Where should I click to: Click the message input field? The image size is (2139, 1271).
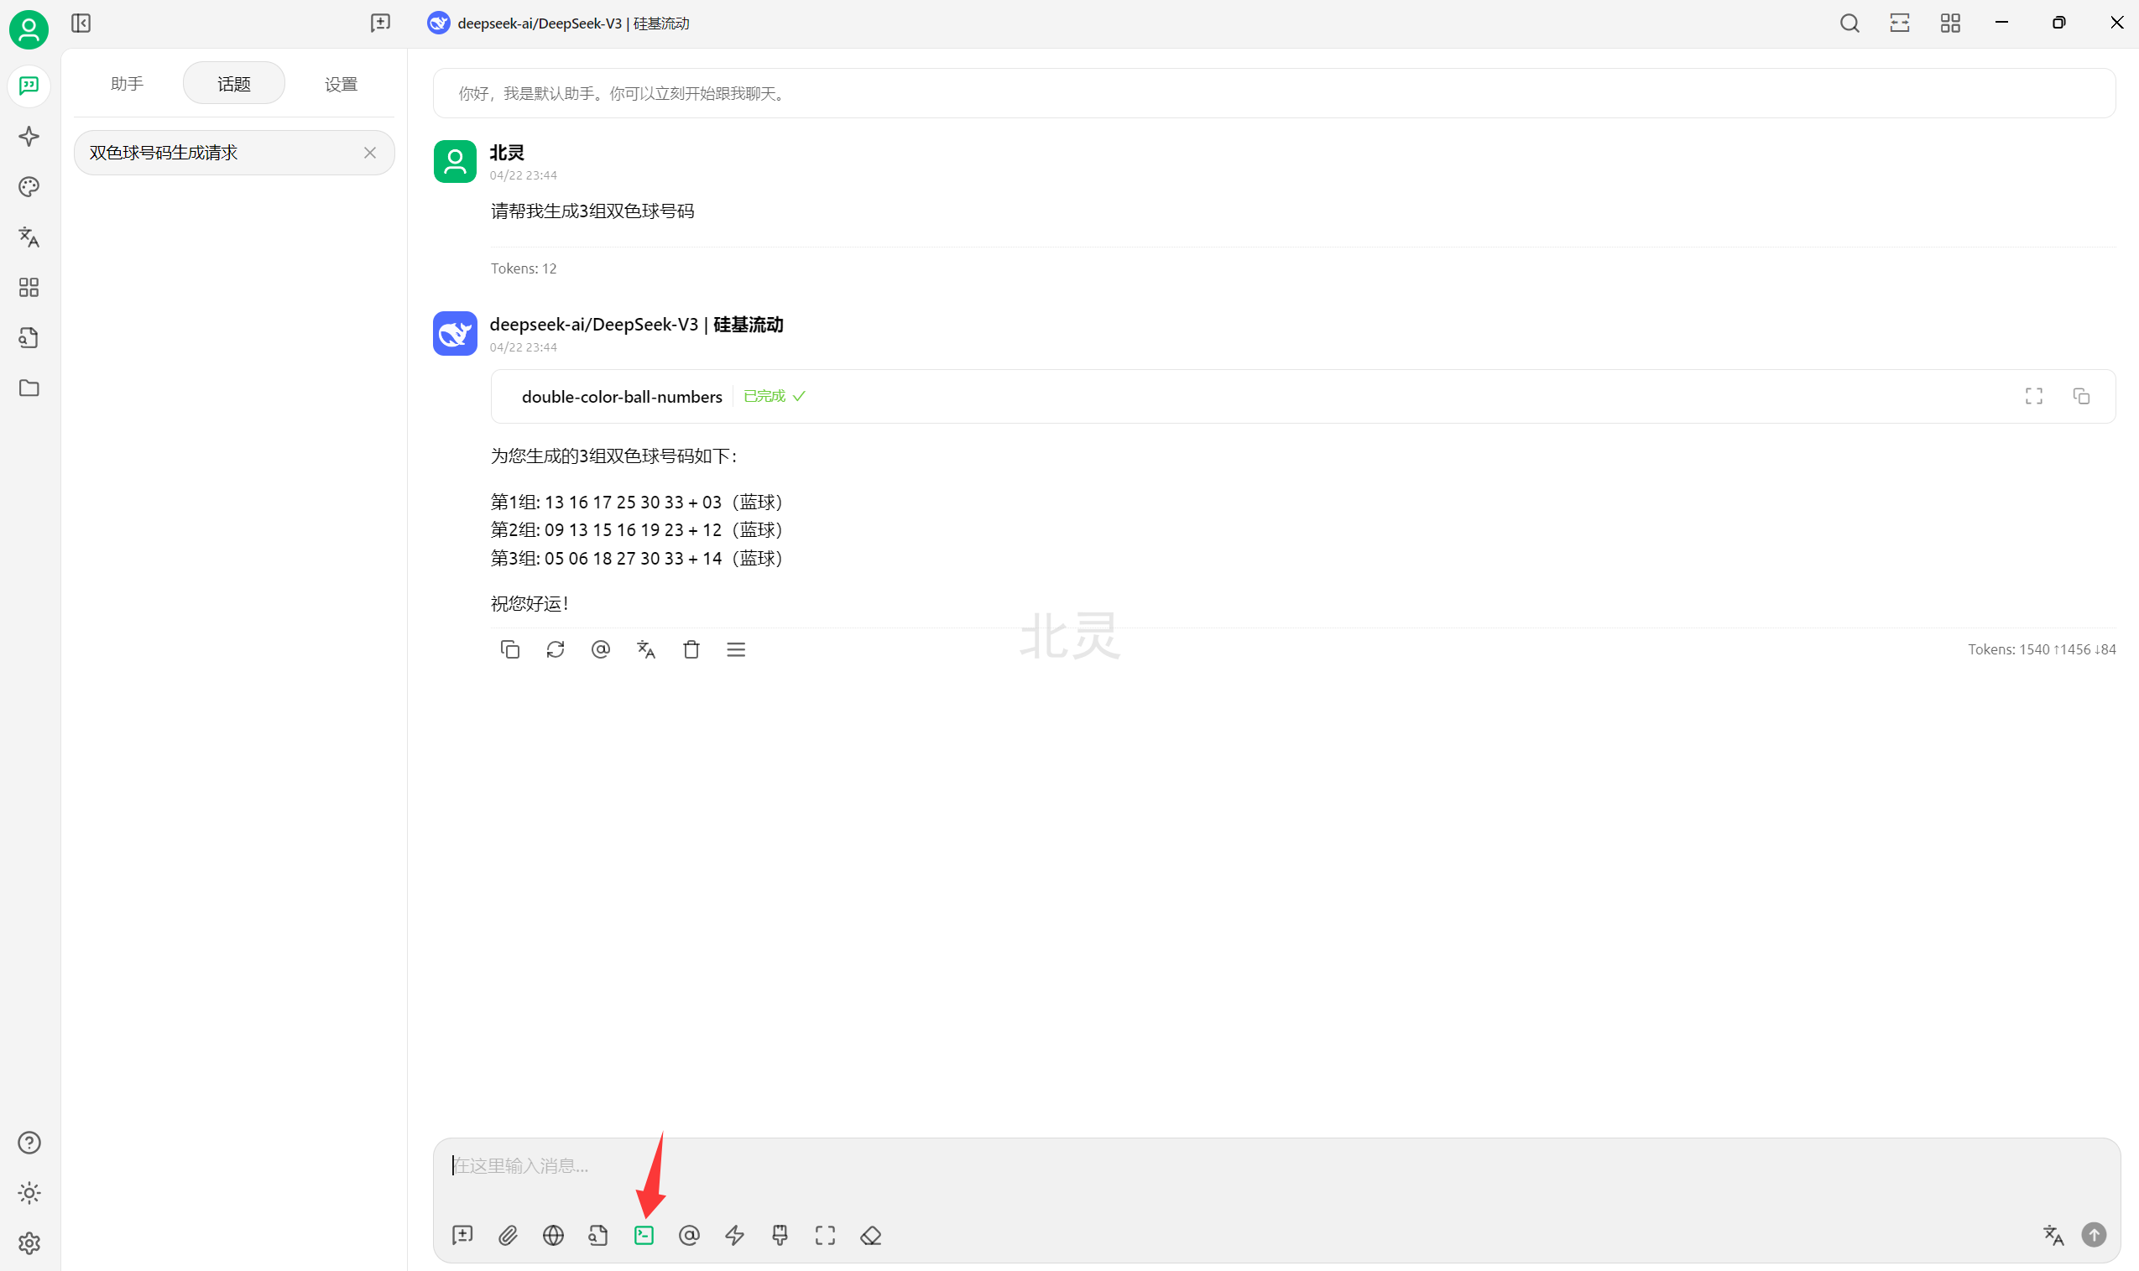coord(1199,1166)
